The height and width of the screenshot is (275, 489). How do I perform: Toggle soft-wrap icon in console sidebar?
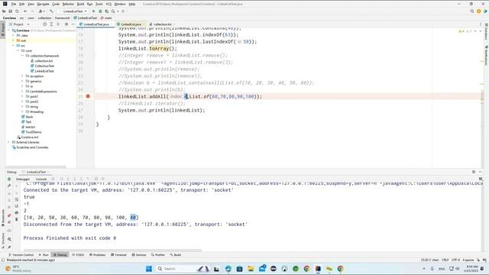pyautogui.click(x=17, y=199)
